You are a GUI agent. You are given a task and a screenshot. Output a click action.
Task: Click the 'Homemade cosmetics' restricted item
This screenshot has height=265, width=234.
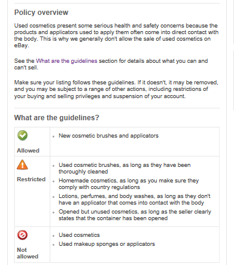129,184
